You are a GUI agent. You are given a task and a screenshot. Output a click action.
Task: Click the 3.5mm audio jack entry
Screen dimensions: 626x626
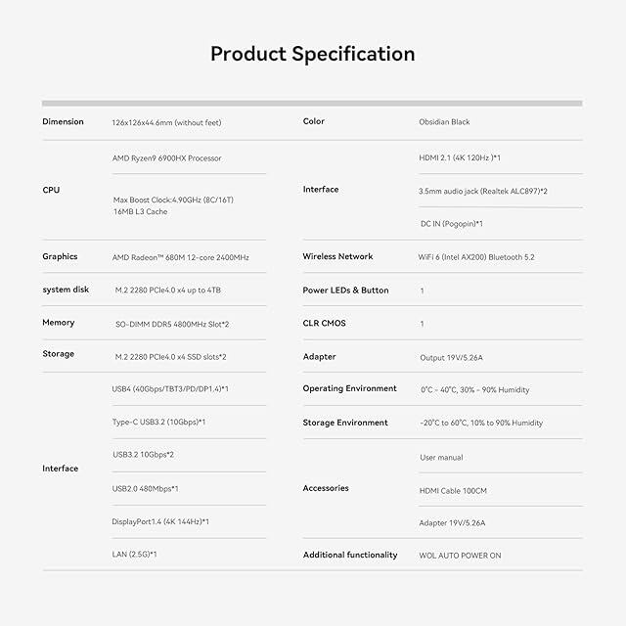pyautogui.click(x=483, y=192)
